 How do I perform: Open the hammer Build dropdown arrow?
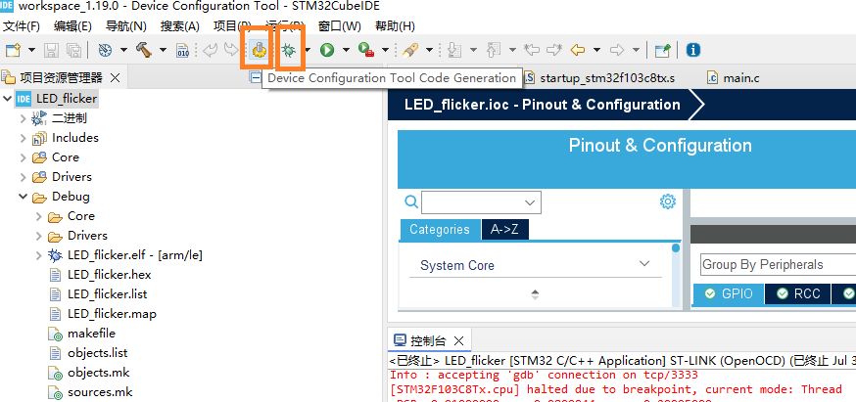(x=163, y=50)
